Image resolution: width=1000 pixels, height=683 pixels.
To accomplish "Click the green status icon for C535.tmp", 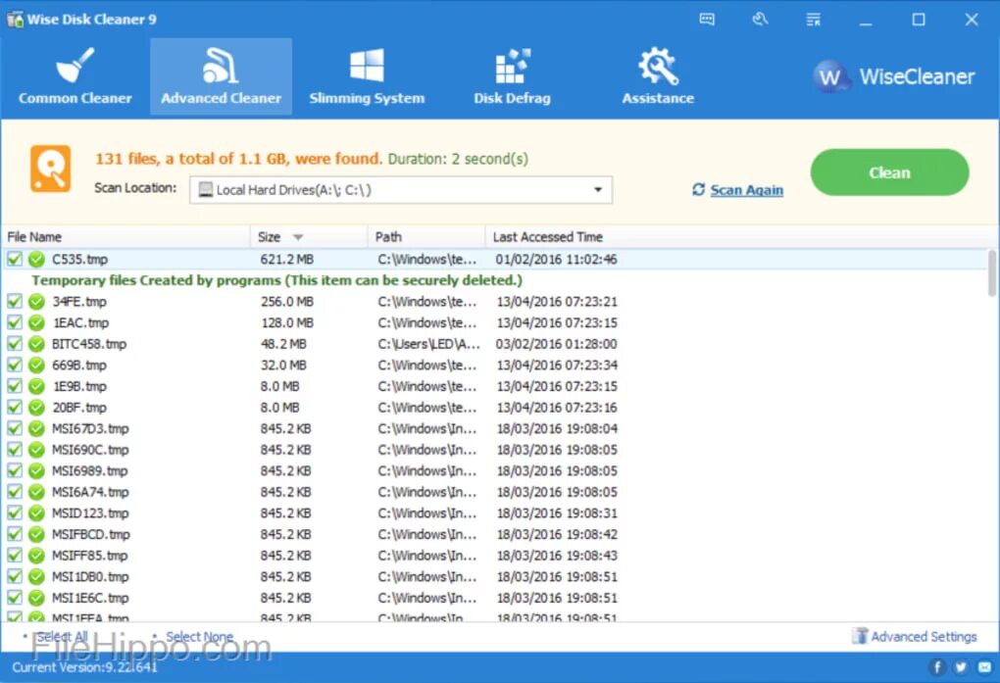I will (37, 259).
